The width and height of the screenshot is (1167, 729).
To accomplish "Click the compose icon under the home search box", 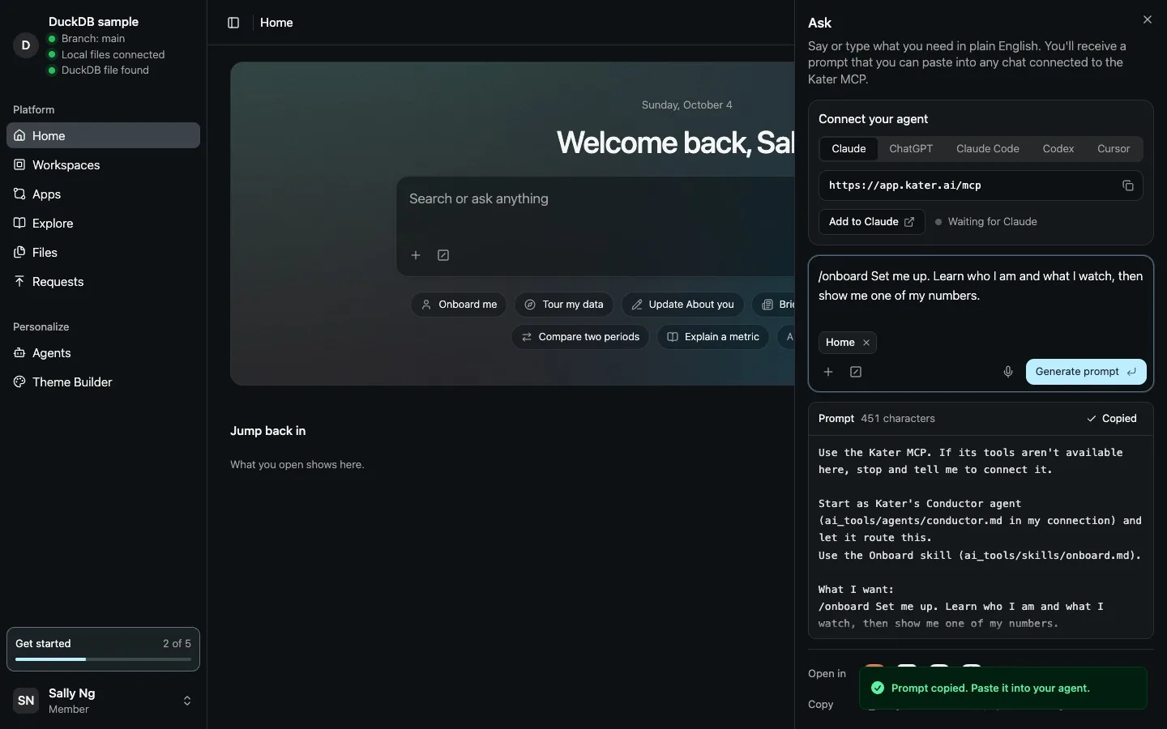I will tap(443, 255).
